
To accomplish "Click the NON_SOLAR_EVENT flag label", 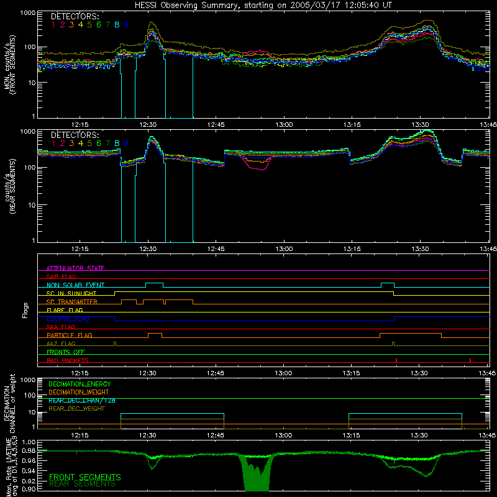I will pos(75,285).
